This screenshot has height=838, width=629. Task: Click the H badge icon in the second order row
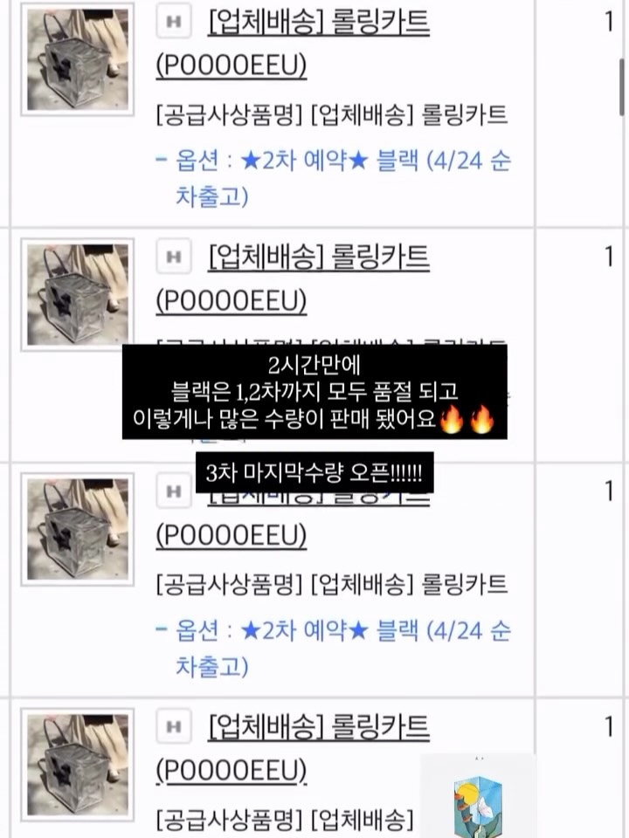(x=174, y=257)
